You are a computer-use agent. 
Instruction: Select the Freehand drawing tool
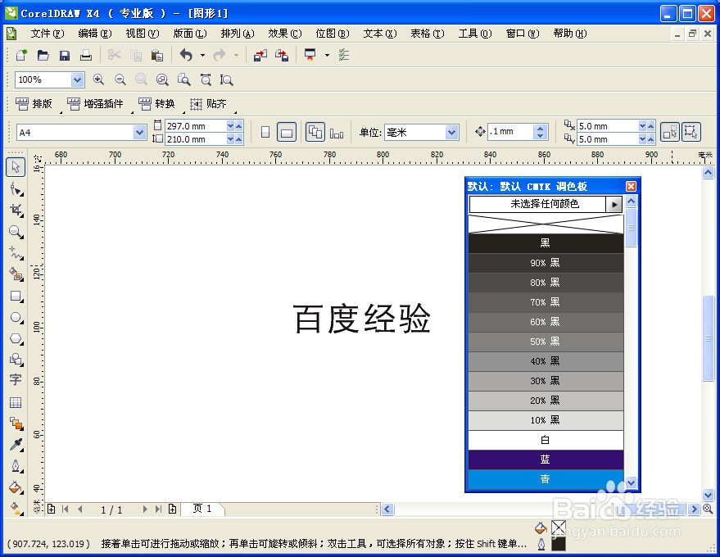tap(16, 253)
